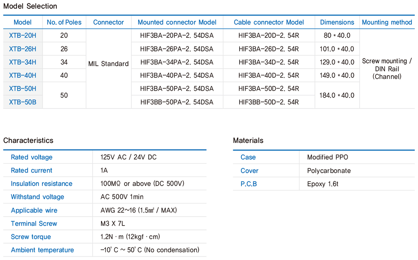Click the Insulation resistance label
The width and height of the screenshot is (418, 260).
[x=41, y=184]
